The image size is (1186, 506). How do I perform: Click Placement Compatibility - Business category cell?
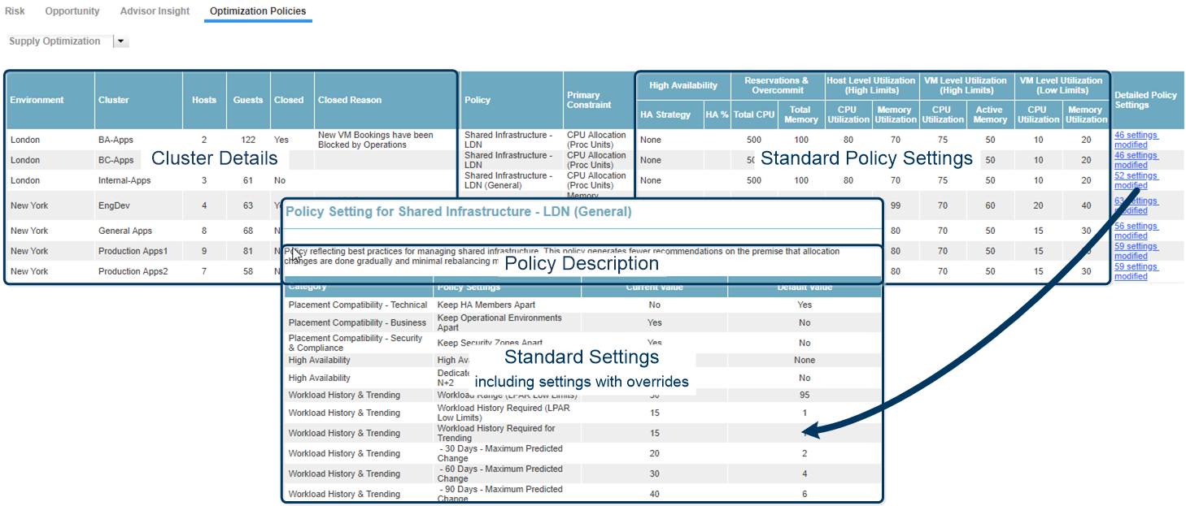pyautogui.click(x=357, y=322)
